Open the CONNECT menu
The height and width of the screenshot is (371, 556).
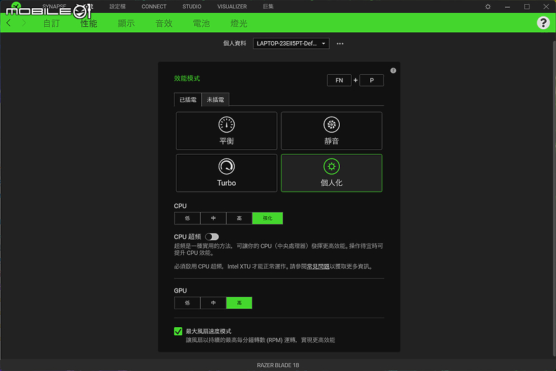point(154,6)
